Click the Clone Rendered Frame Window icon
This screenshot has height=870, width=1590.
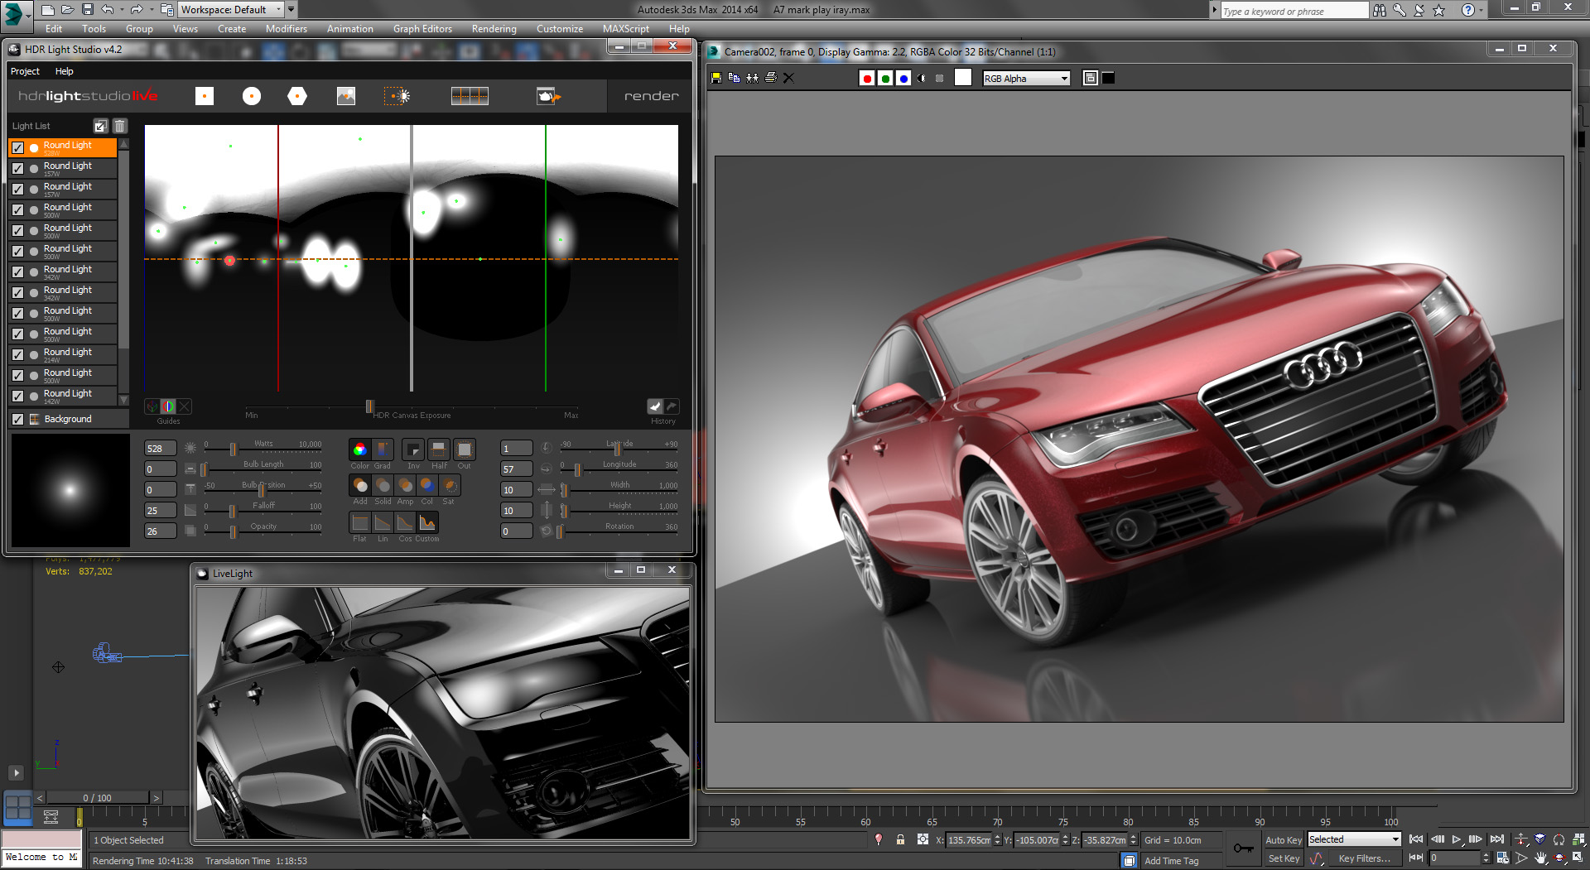click(x=752, y=78)
